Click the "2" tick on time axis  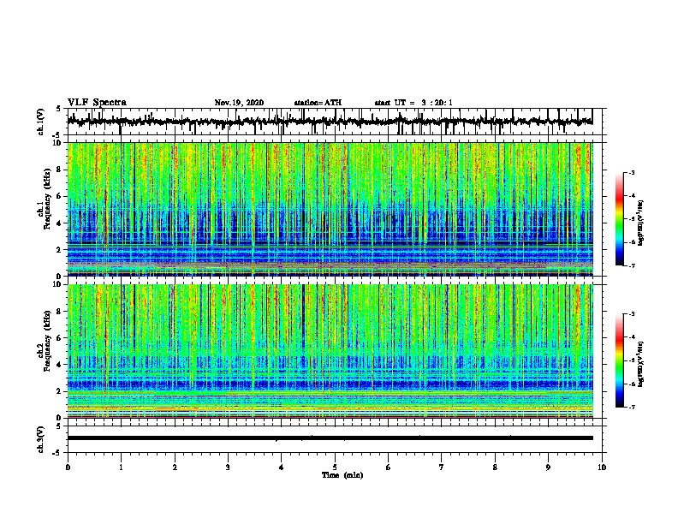click(175, 467)
